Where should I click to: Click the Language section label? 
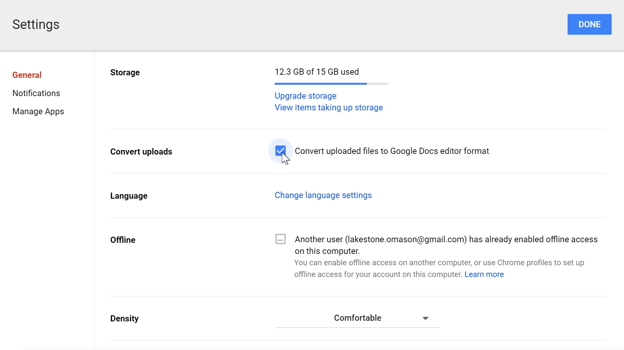pos(128,195)
